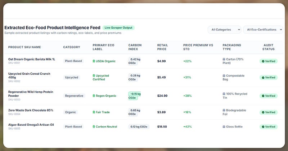The width and height of the screenshot is (288, 151).
Task: Select Algae-Based Omega3 Artisan Oil product
Action: 31,125
